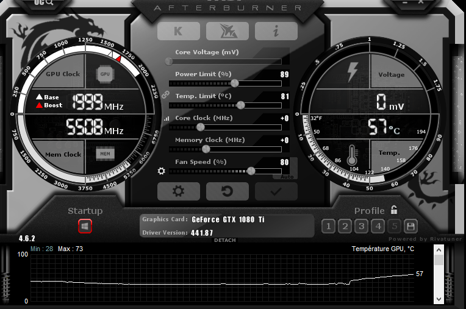Click the Temp. Limit slider knob
Image resolution: width=466 pixels, height=309 pixels.
tap(241, 105)
